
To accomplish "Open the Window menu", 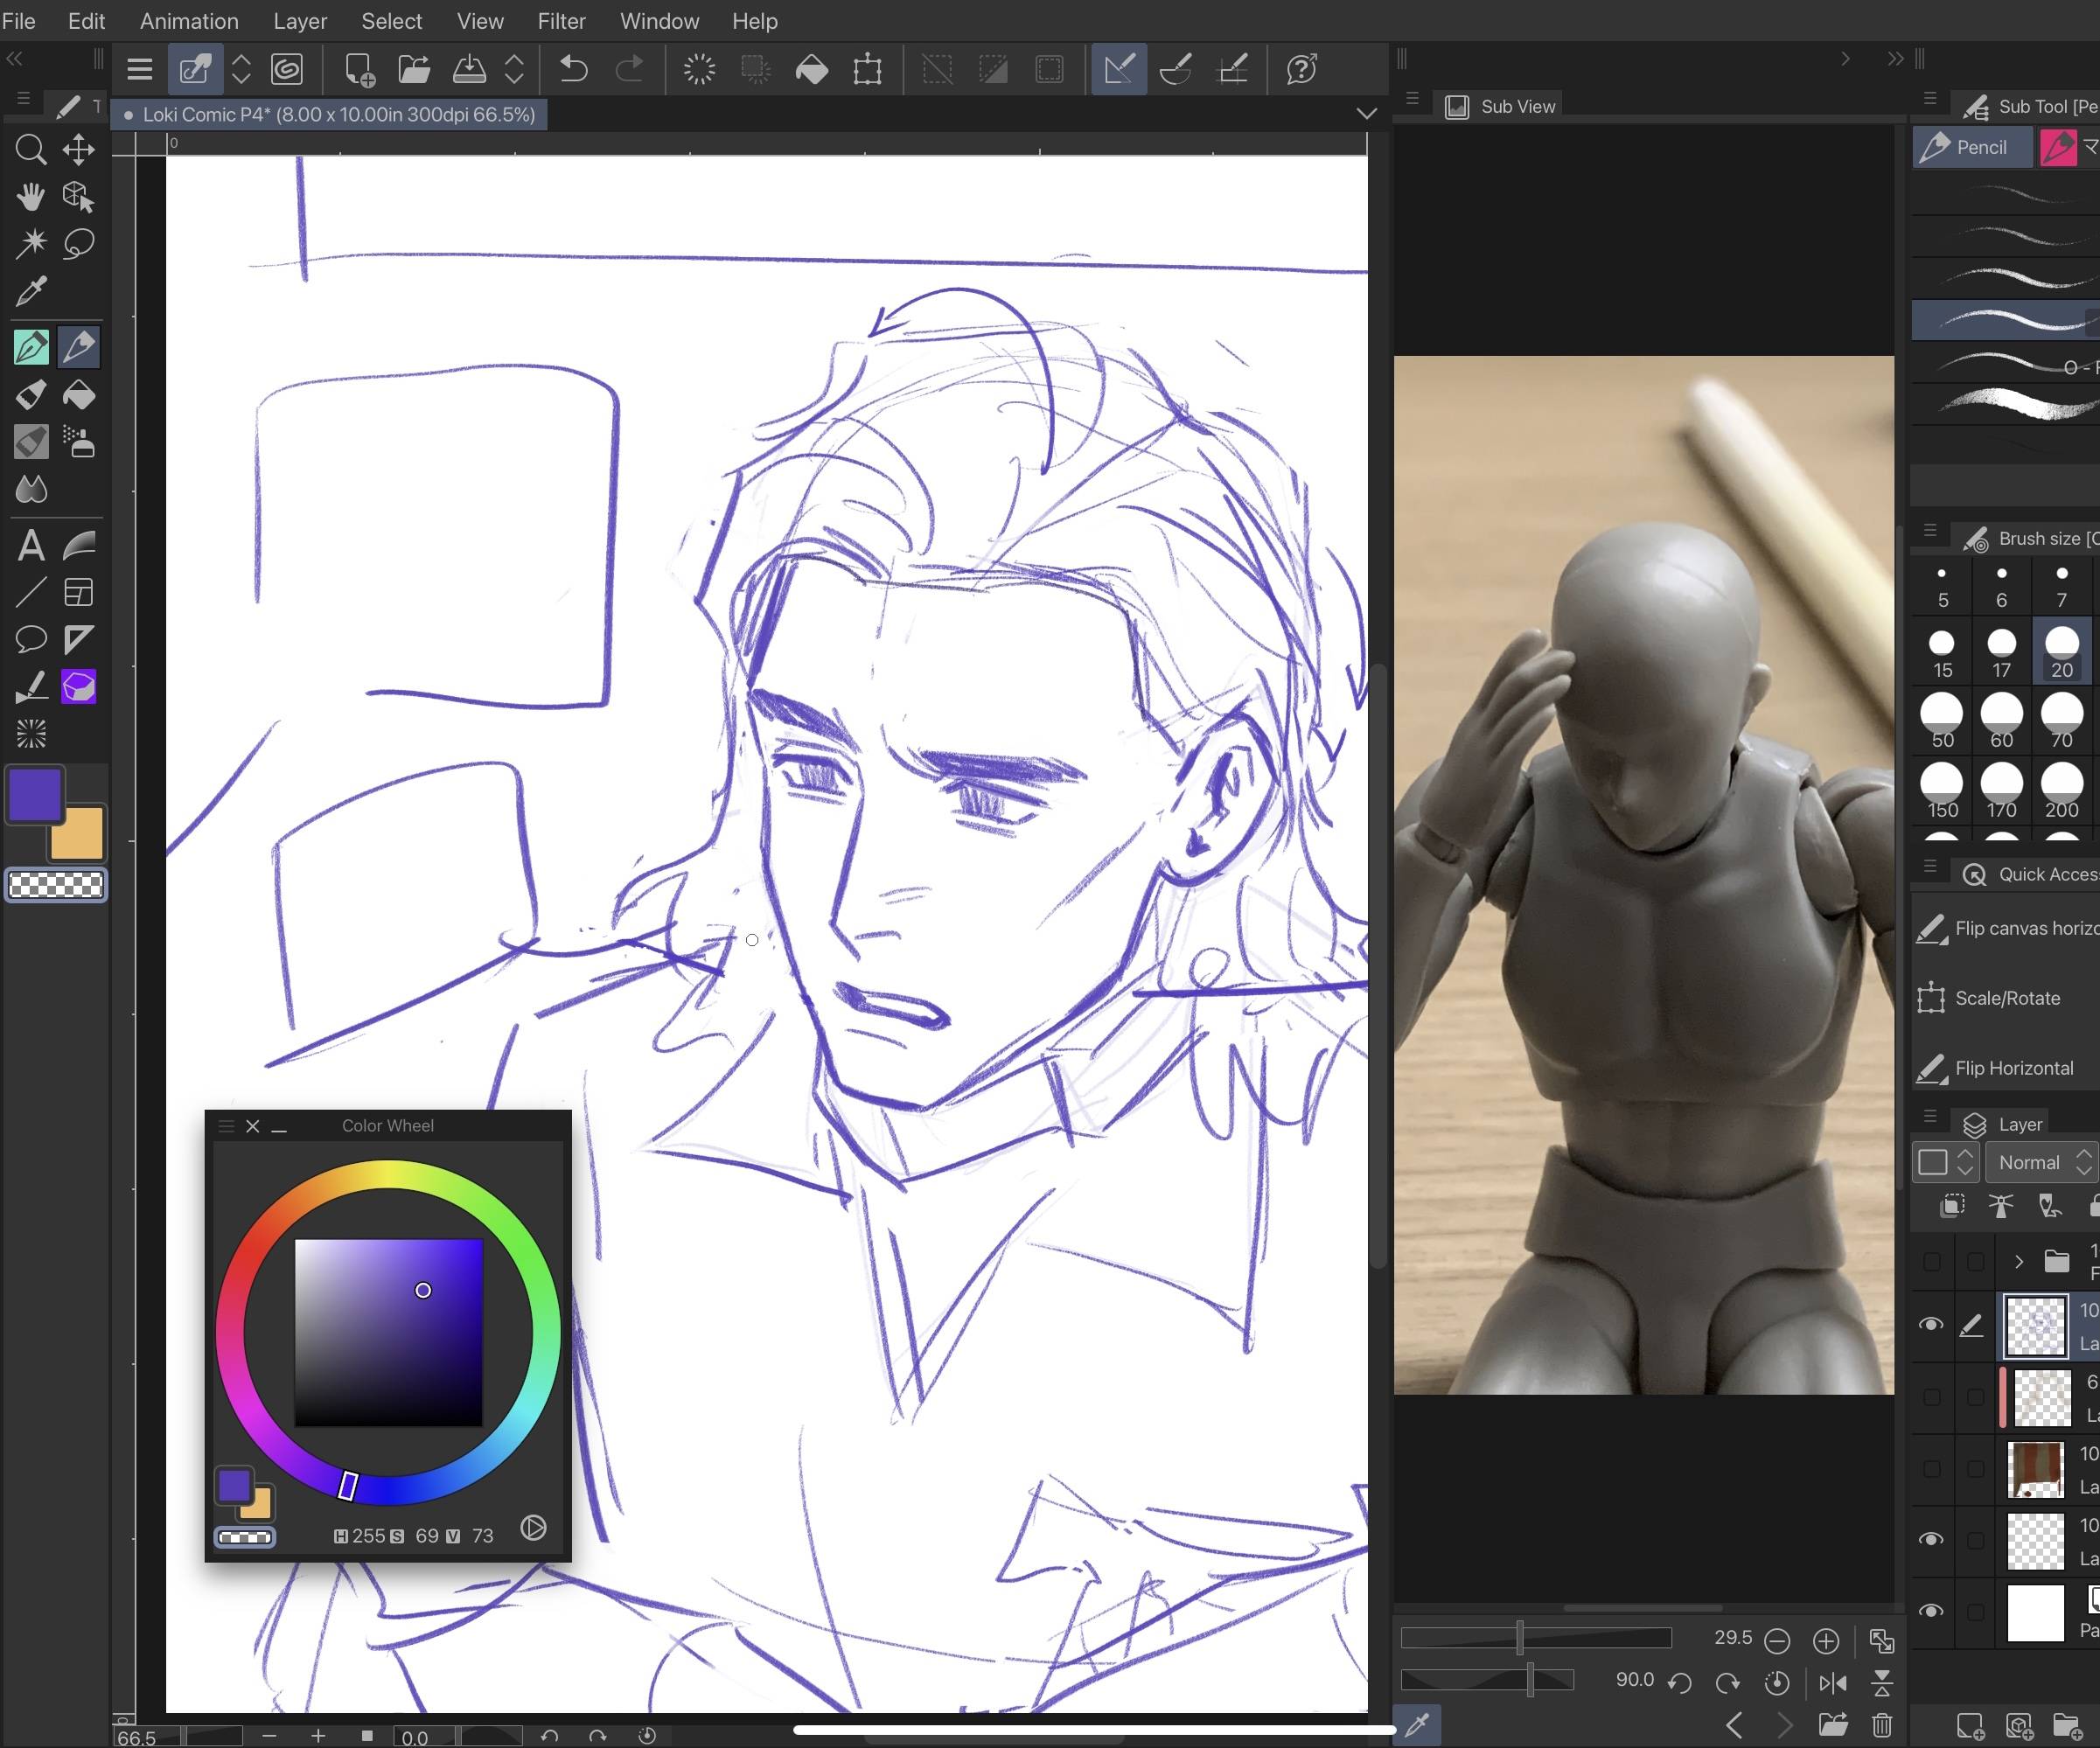I will click(x=659, y=21).
